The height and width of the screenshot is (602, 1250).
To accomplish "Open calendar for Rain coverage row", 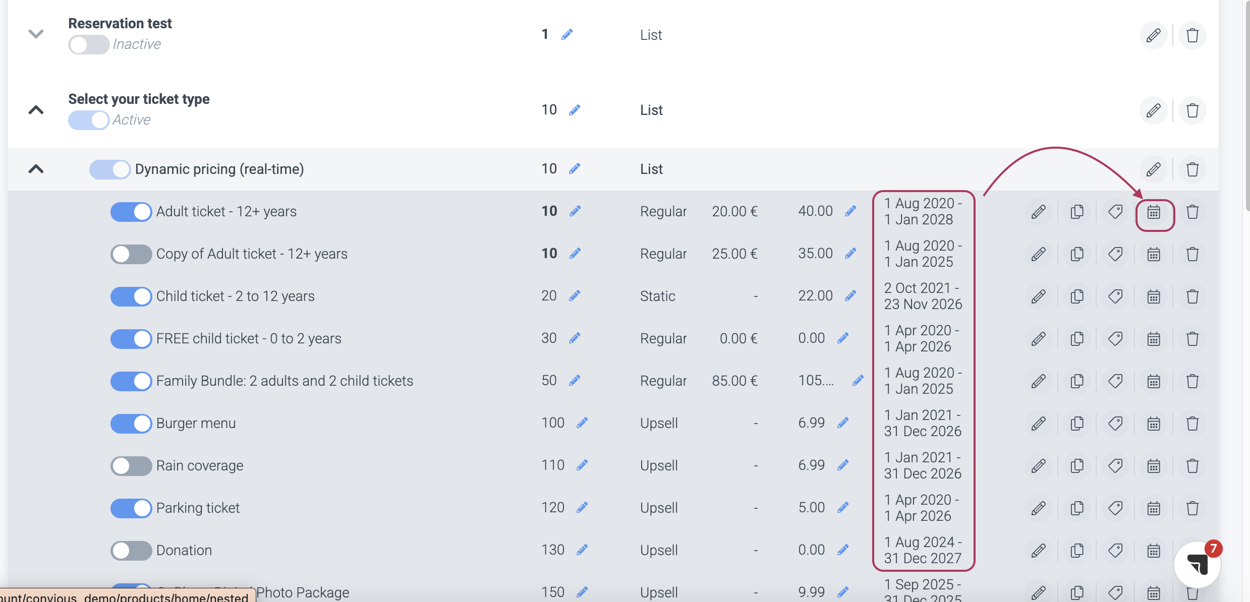I will pos(1154,466).
